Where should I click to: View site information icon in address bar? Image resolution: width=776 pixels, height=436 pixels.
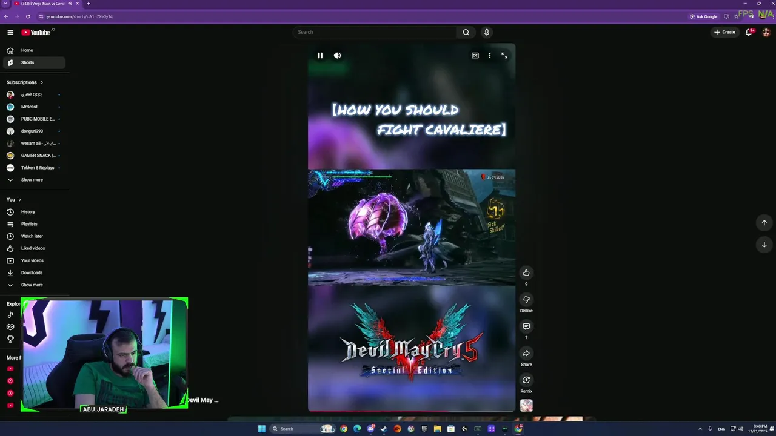tap(41, 16)
